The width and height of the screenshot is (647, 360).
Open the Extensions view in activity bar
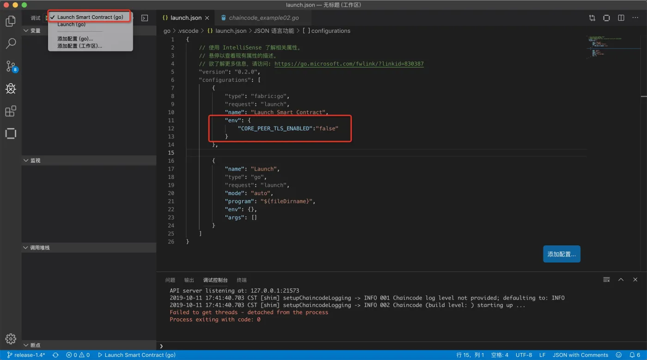[11, 111]
